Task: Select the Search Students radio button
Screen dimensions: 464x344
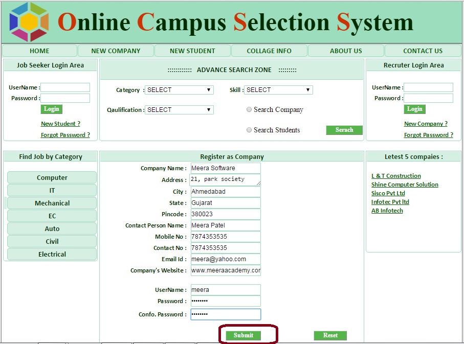Action: 249,130
